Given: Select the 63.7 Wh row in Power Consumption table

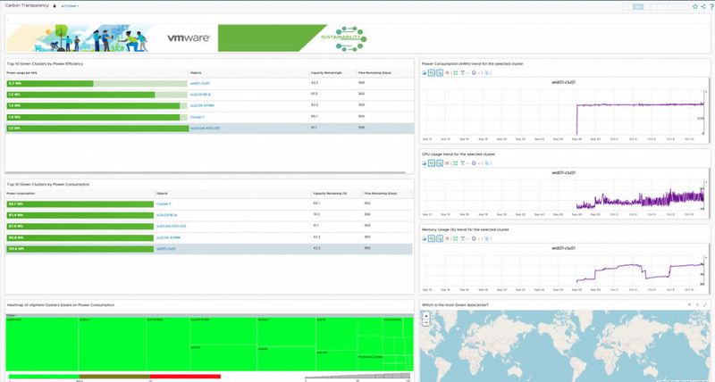Looking at the screenshot, I should point(208,204).
